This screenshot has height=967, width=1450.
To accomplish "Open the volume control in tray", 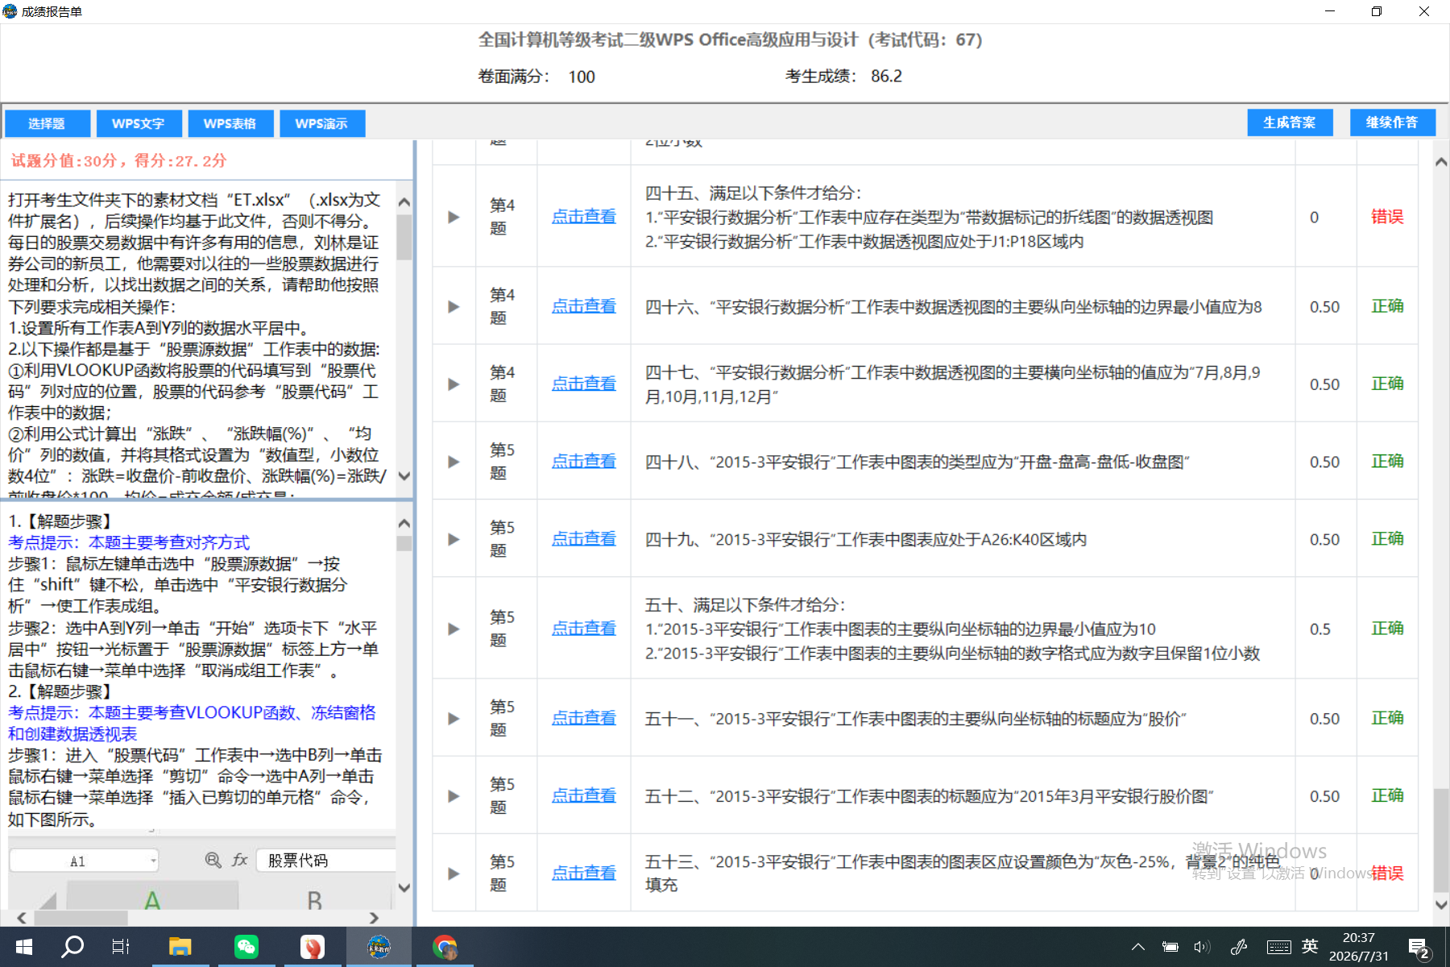I will click(x=1202, y=947).
